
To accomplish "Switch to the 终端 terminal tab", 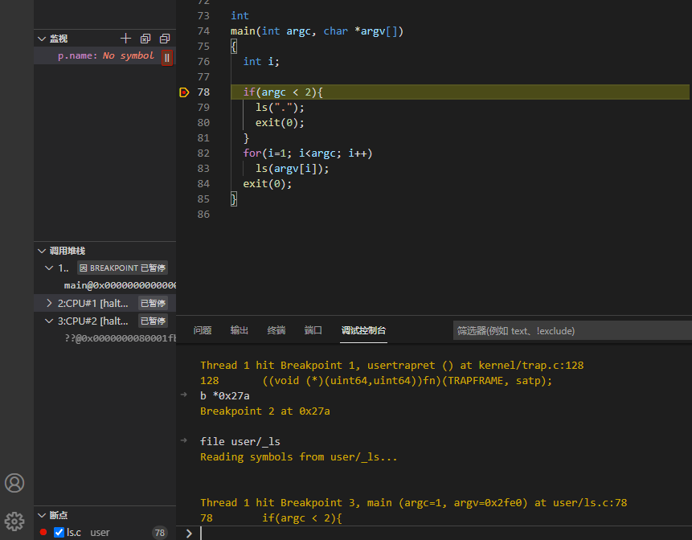I will [x=276, y=330].
